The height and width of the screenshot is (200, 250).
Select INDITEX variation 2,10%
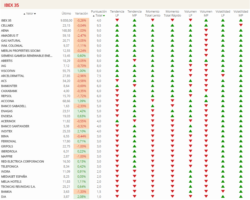click(81, 131)
